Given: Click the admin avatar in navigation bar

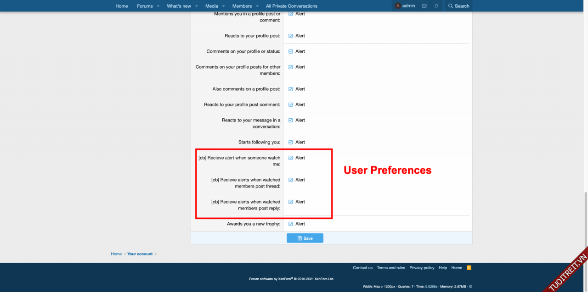Looking at the screenshot, I should 398,6.
